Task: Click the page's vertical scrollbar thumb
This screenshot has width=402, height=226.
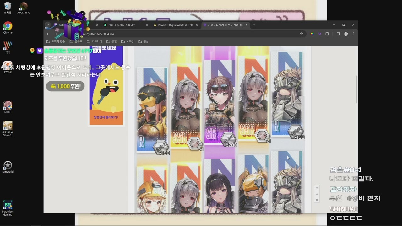Action: pyautogui.click(x=356, y=89)
